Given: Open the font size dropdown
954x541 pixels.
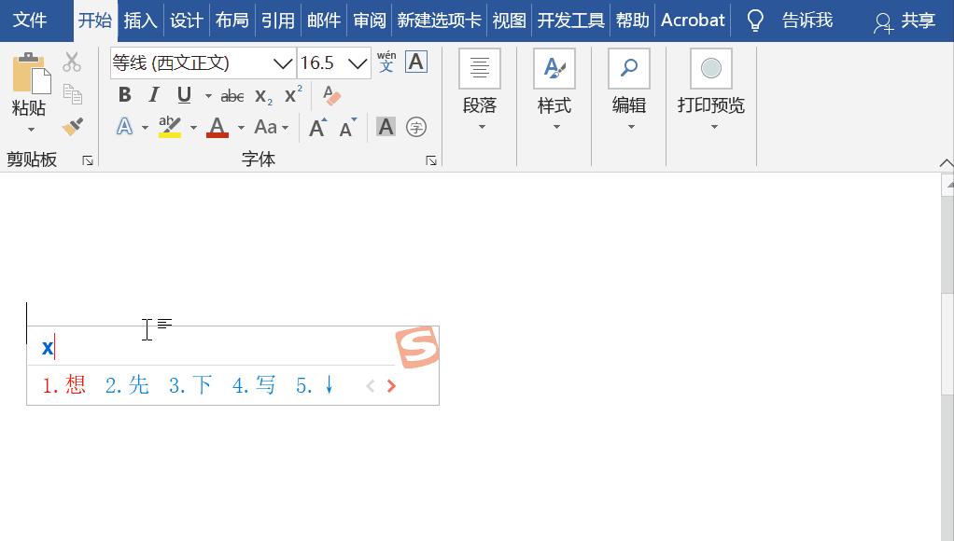Looking at the screenshot, I should 359,62.
